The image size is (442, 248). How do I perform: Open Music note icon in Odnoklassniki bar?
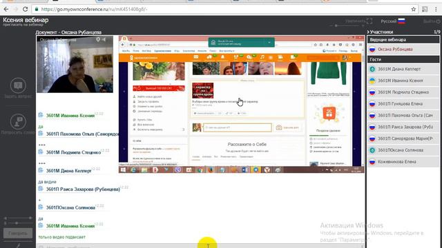262,58
